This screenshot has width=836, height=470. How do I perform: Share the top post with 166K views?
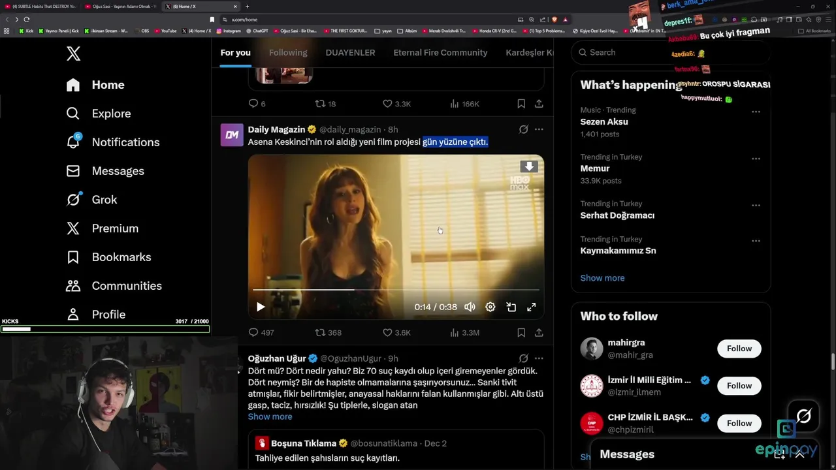pos(539,104)
